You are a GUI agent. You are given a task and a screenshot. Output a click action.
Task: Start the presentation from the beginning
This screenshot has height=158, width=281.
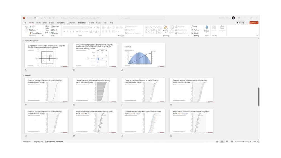(x=53, y=18)
